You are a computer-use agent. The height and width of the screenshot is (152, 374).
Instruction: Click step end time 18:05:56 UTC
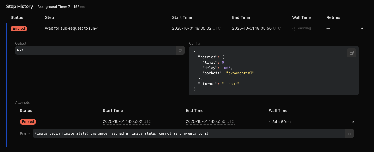tap(256, 29)
